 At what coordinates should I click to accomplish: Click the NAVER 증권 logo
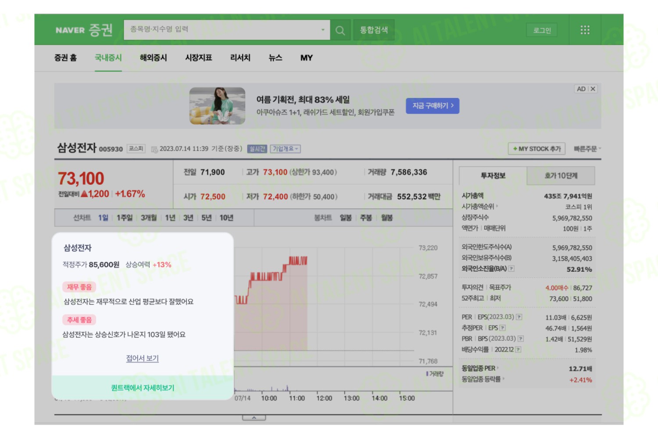coord(84,30)
